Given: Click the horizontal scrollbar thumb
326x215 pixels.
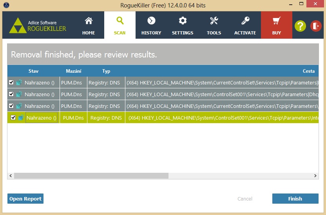Looking at the screenshot, I should pos(91,176).
